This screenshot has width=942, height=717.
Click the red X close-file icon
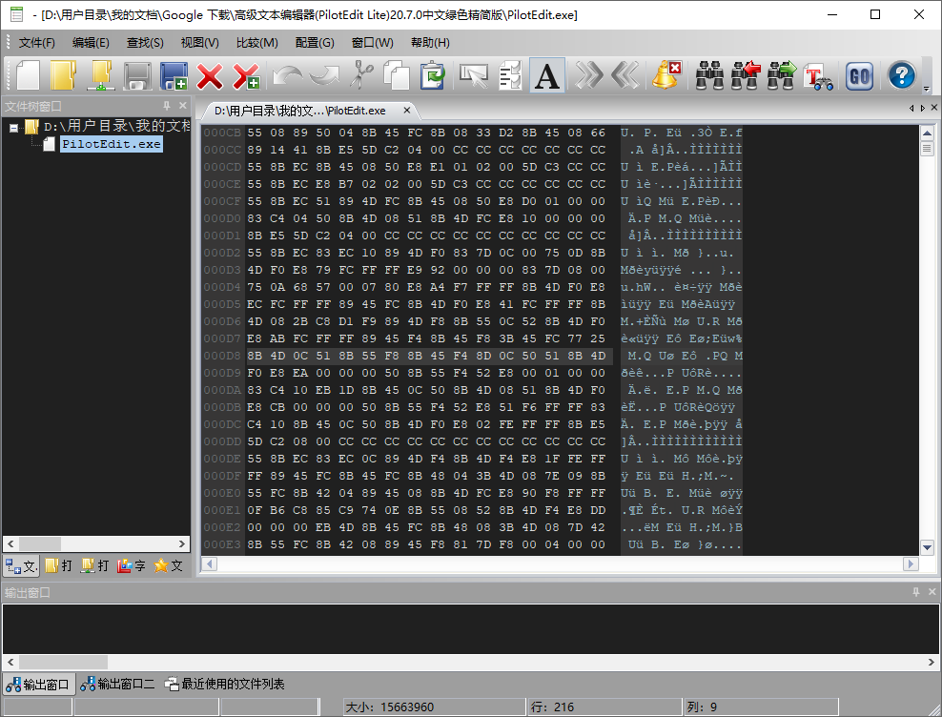click(210, 75)
